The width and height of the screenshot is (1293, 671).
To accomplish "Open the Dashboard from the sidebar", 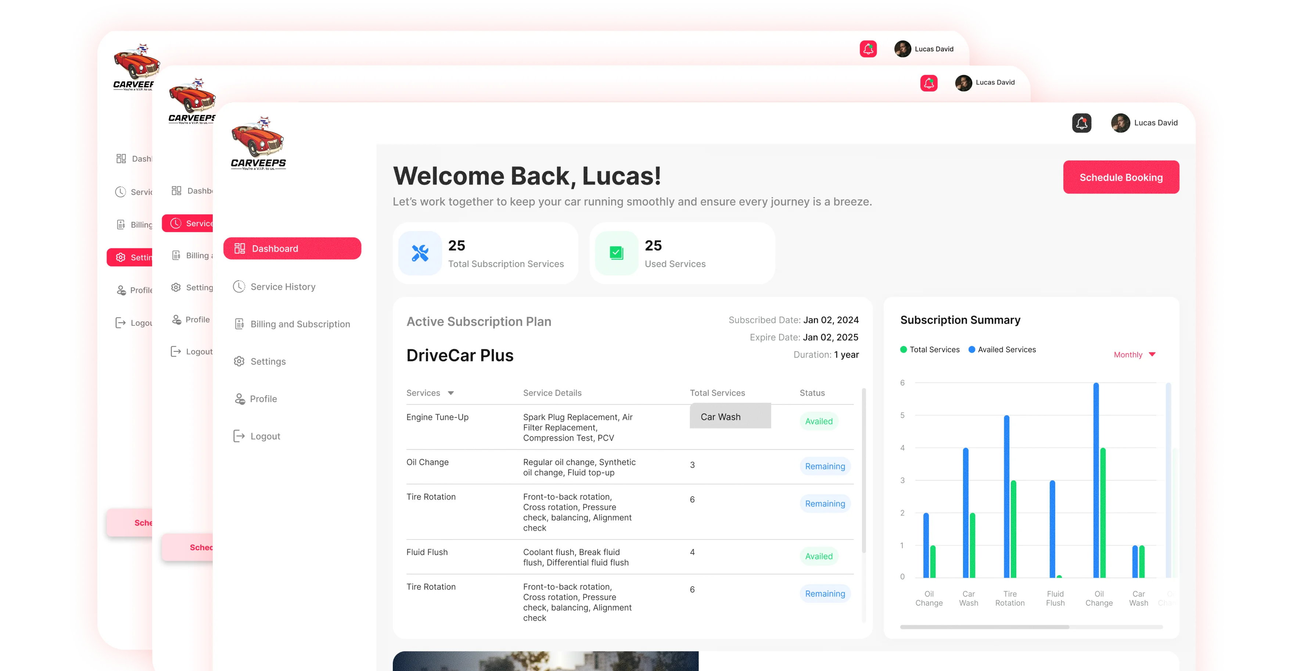I will (x=292, y=248).
